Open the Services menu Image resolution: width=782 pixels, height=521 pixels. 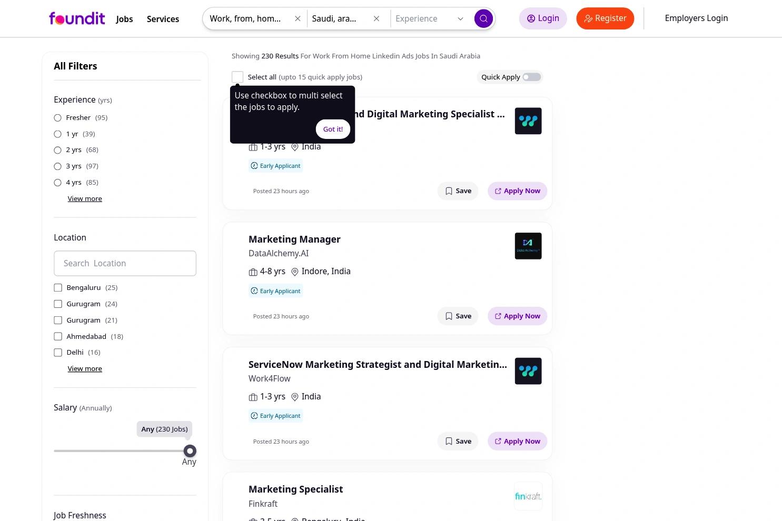click(x=163, y=19)
